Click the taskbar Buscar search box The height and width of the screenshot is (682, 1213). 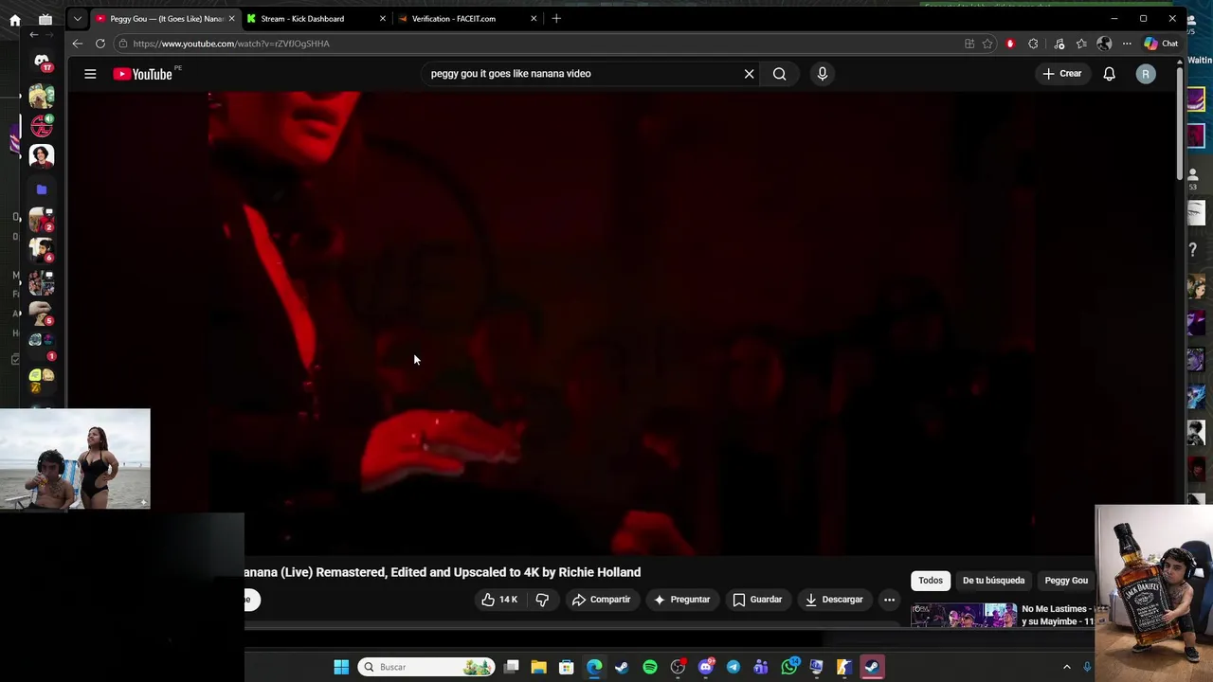[426, 667]
